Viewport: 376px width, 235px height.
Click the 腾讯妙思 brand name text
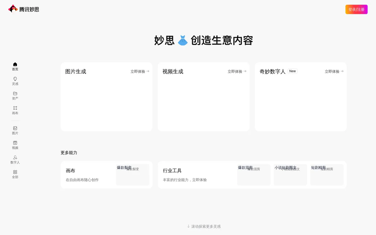point(29,9)
